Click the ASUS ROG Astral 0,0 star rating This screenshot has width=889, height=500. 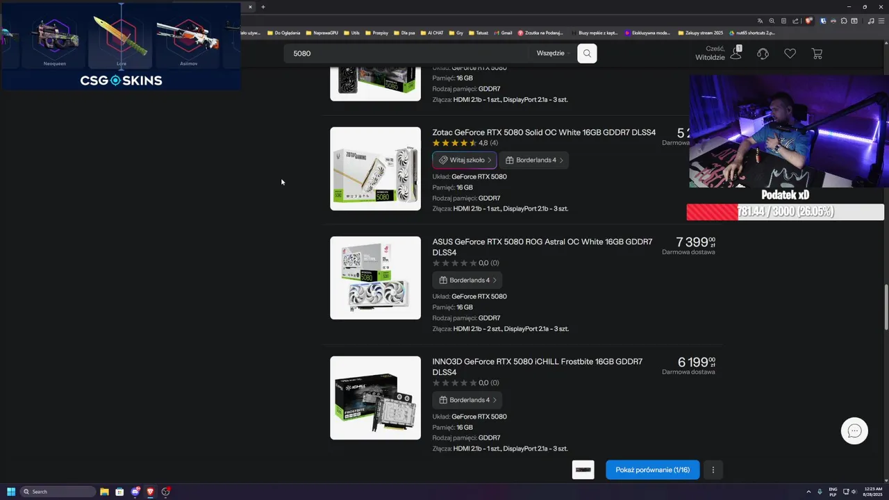465,263
